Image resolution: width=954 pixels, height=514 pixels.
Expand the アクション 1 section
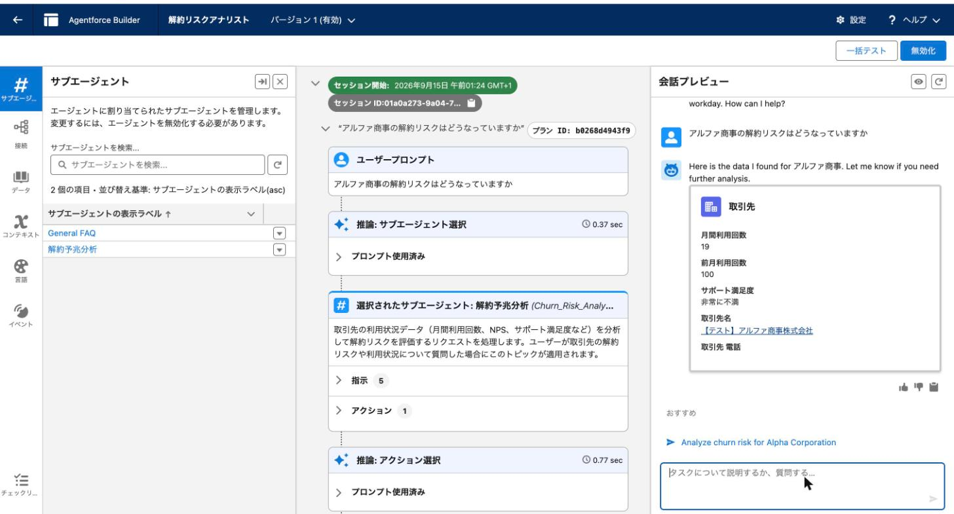coord(339,411)
